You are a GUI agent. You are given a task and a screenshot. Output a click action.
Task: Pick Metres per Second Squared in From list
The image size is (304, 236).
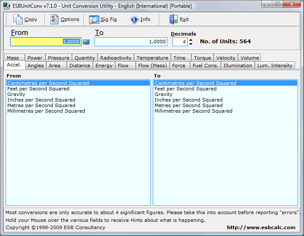click(78, 105)
